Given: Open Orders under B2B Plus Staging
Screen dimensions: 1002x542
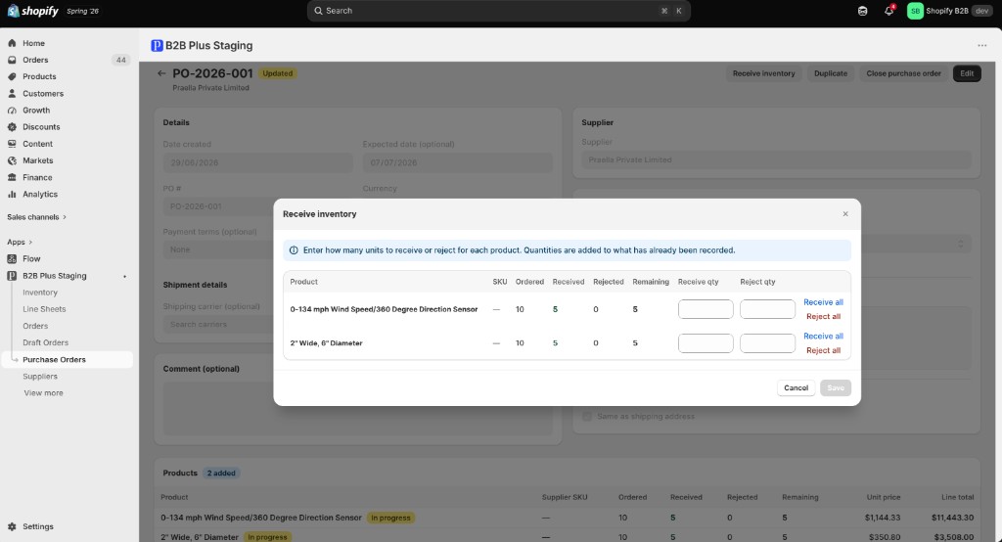Looking at the screenshot, I should click(x=35, y=326).
